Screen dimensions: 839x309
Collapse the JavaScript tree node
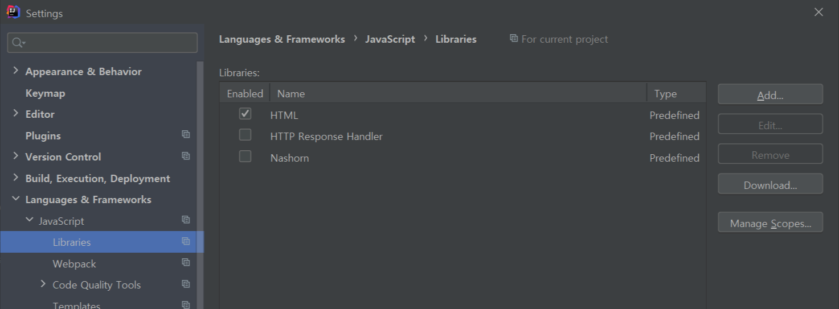[x=30, y=220]
